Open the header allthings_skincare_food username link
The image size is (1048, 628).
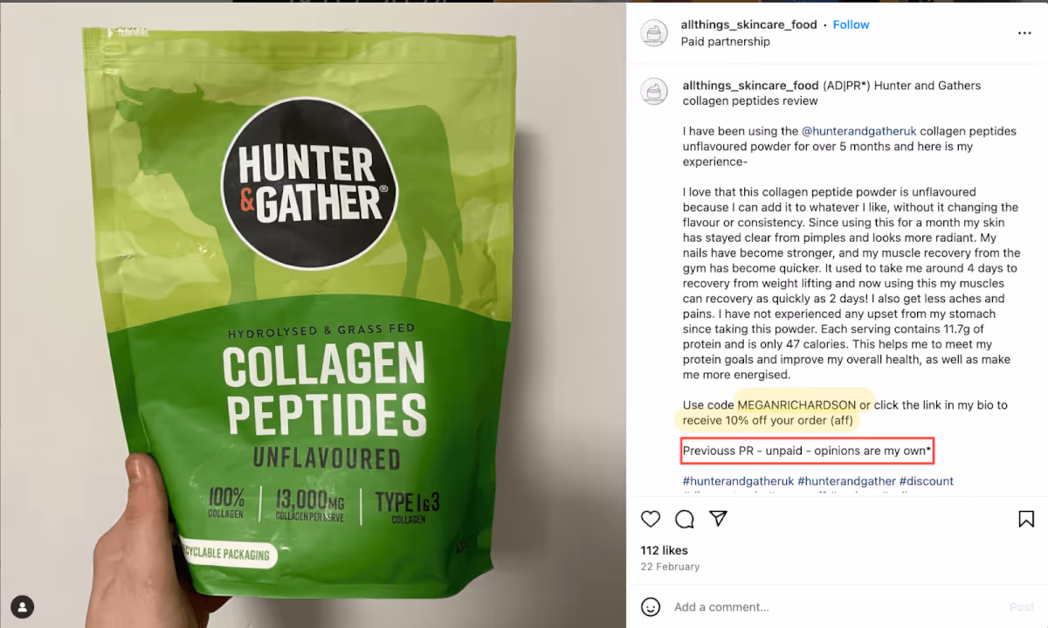coord(748,24)
